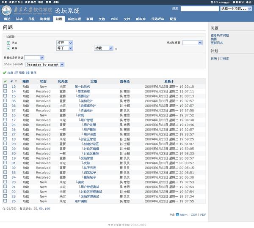Open the 配置 tab
The width and height of the screenshot is (254, 228).
[x=173, y=19]
